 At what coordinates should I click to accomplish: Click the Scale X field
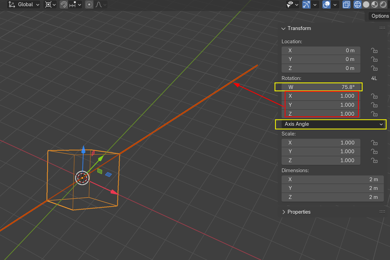click(x=321, y=143)
